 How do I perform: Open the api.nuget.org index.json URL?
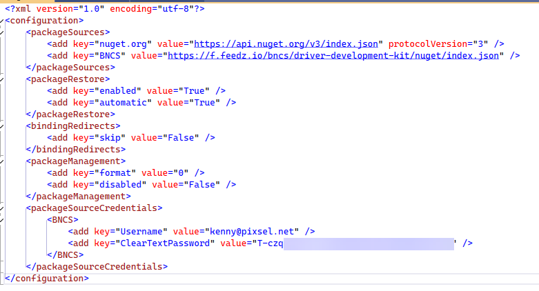coord(287,43)
